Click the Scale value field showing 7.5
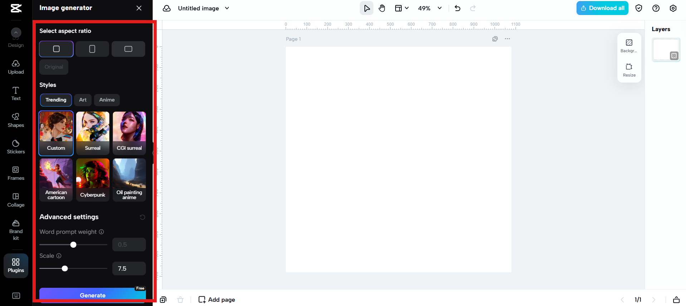686x306 pixels. tap(129, 268)
